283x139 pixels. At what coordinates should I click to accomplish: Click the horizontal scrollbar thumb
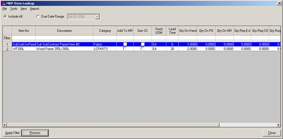click(113, 125)
